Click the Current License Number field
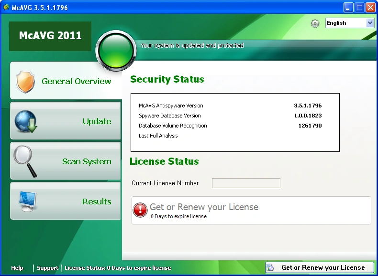The image size is (378, 276). [246, 183]
